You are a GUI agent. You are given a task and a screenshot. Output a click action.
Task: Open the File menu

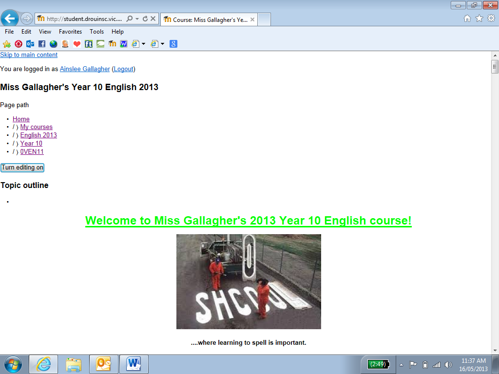[x=9, y=32]
